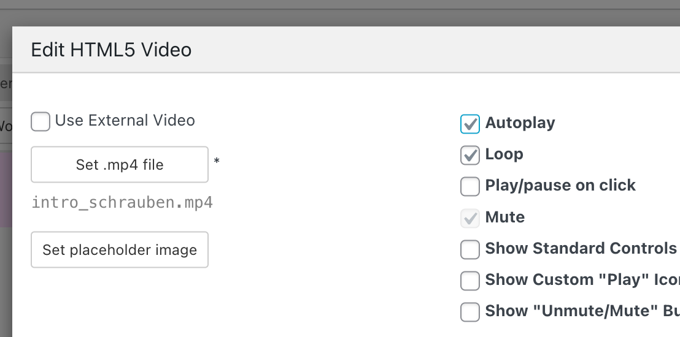Image resolution: width=680 pixels, height=337 pixels.
Task: Check the Use External Video checkbox
Action: click(41, 121)
